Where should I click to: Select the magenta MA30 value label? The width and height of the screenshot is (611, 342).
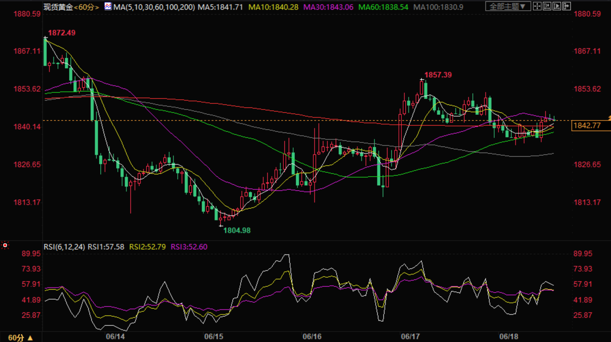coord(328,7)
